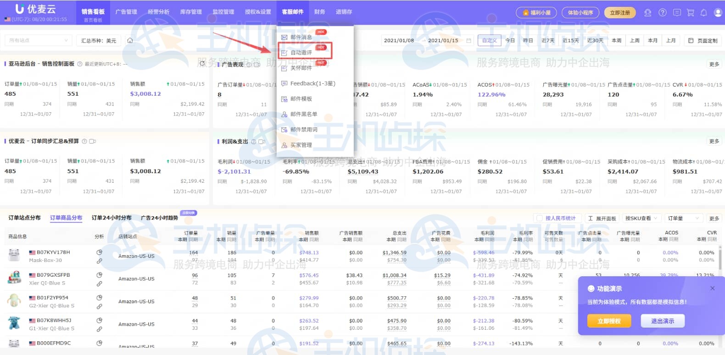Click the UTC-7 region flag icon
This screenshot has height=355, width=725.
(x=7, y=20)
